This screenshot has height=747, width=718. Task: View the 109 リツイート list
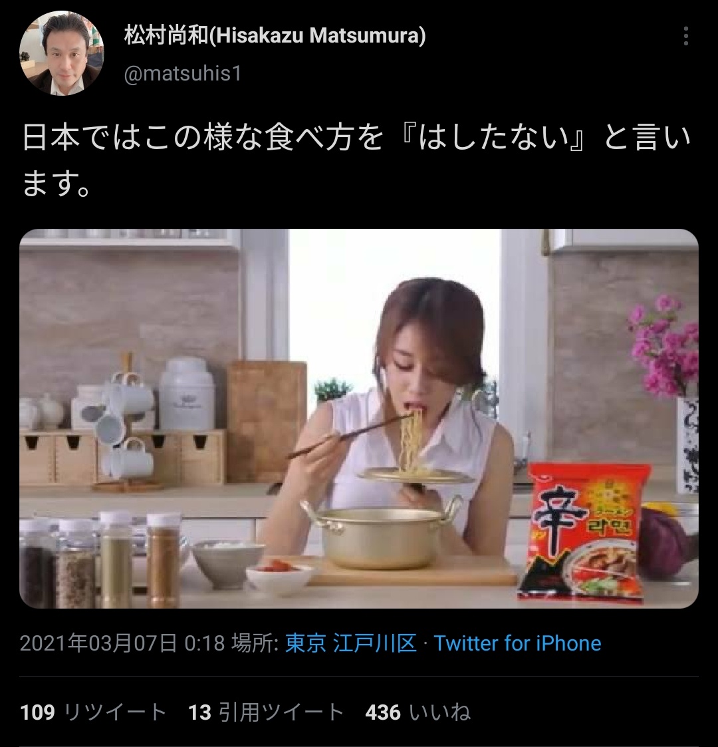pos(93,712)
